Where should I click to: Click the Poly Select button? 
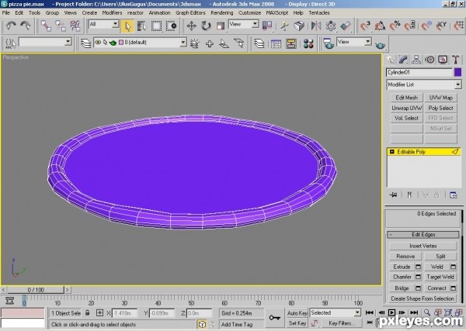click(x=440, y=108)
